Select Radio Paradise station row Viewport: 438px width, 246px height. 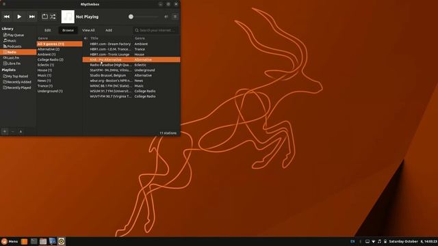[x=131, y=65]
